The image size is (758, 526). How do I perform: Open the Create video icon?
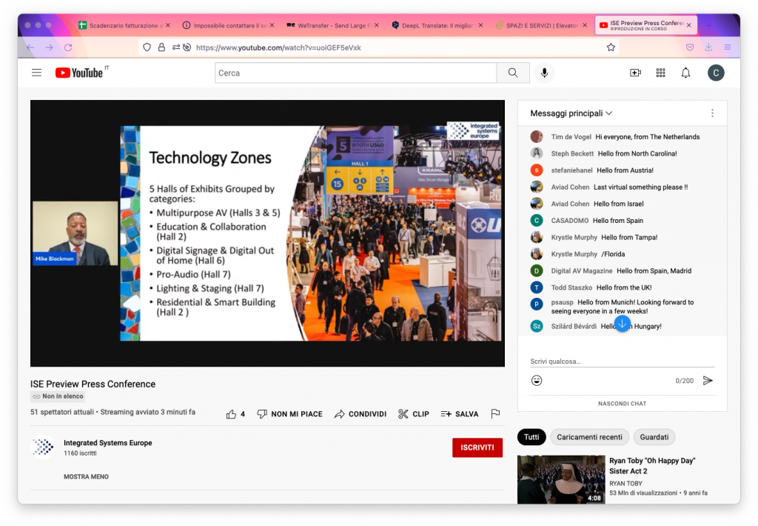(635, 73)
